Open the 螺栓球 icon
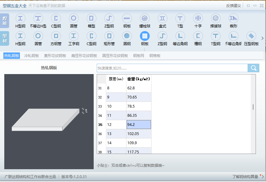 [x=145, y=18]
